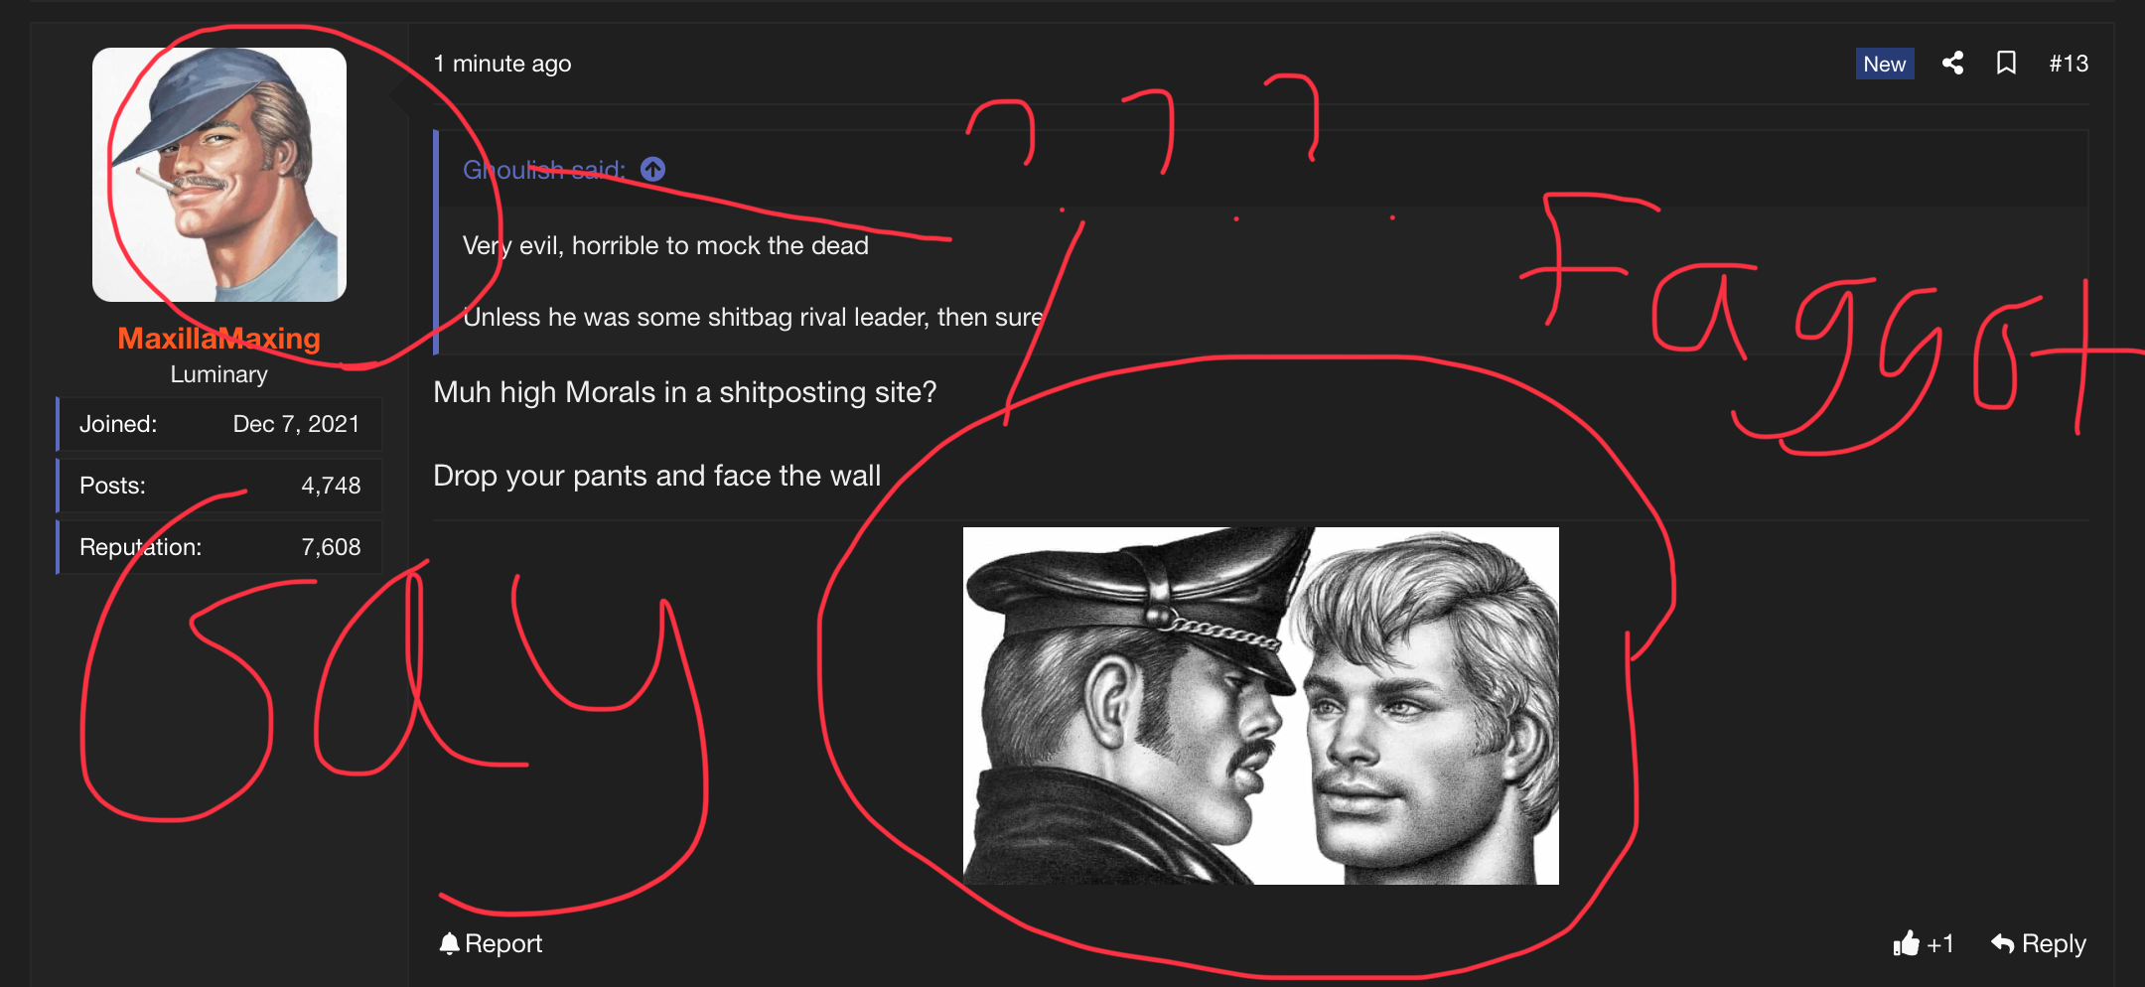Click the blue New badge
Viewport: 2145px width, 987px height.
1885,64
